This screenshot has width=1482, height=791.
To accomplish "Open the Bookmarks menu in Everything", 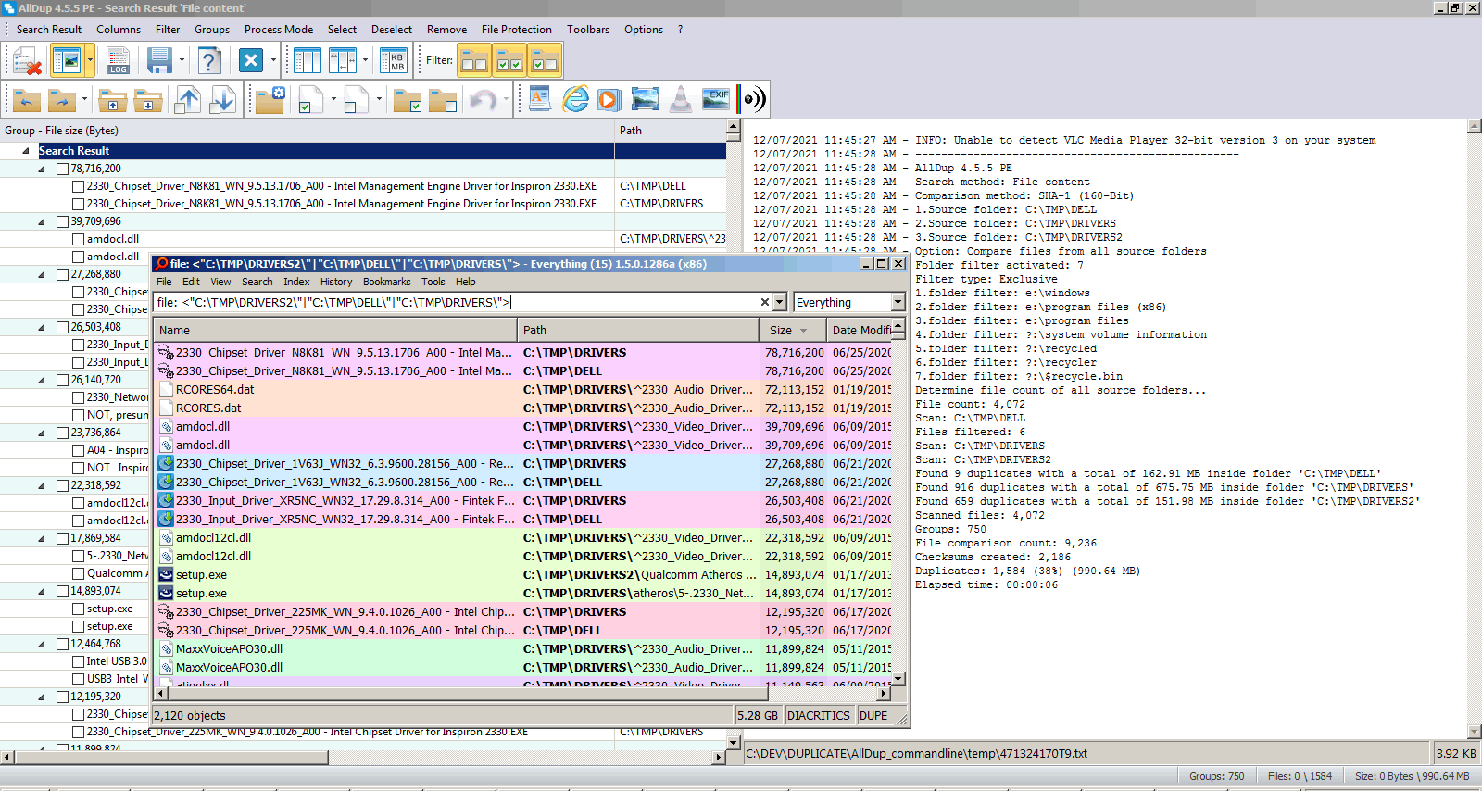I will point(386,282).
